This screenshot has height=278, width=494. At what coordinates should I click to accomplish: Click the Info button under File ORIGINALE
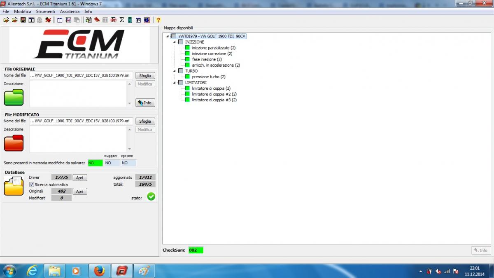pyautogui.click(x=145, y=103)
